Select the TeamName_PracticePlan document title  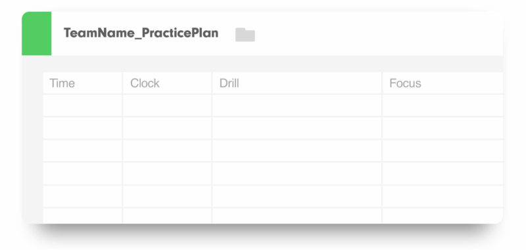(141, 33)
